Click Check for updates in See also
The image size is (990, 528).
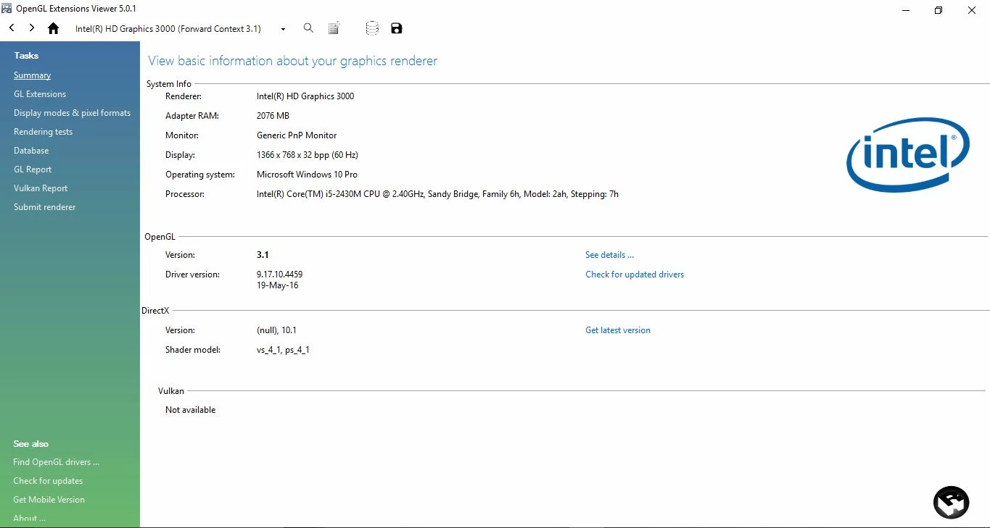click(x=48, y=481)
